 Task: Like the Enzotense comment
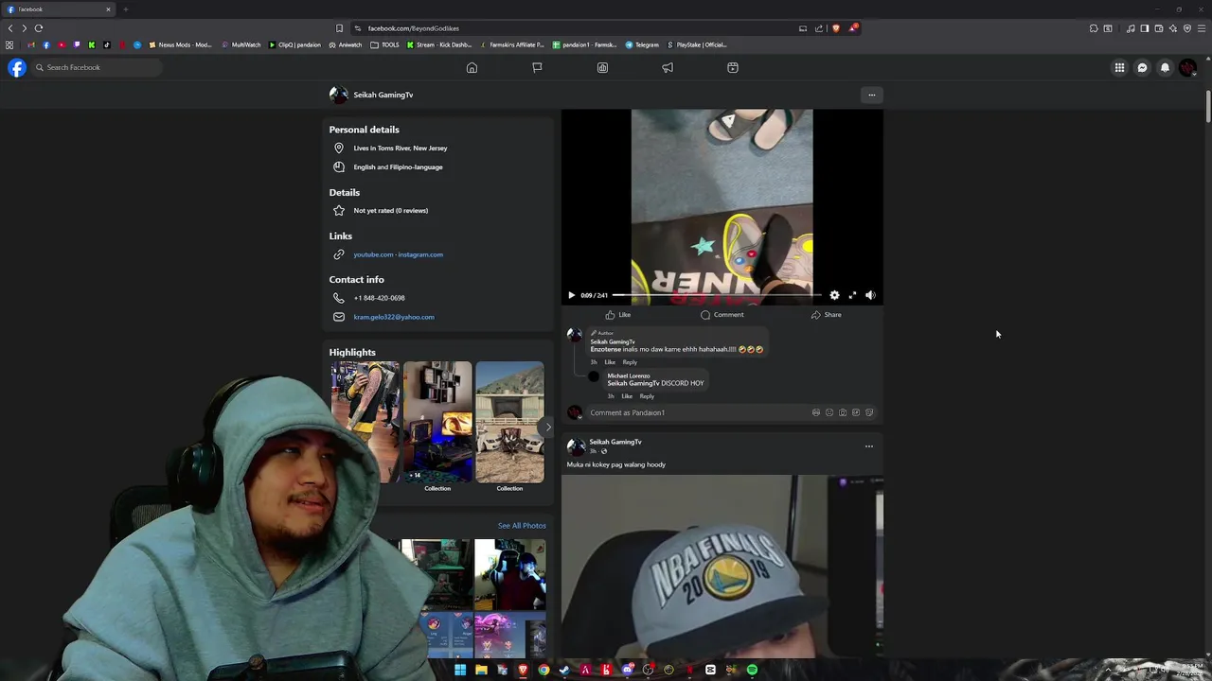point(610,362)
